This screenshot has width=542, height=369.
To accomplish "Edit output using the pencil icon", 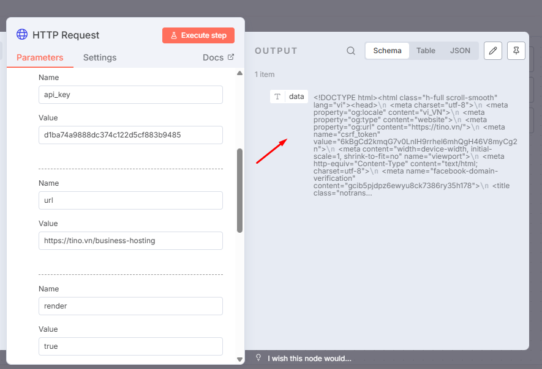I will [493, 51].
